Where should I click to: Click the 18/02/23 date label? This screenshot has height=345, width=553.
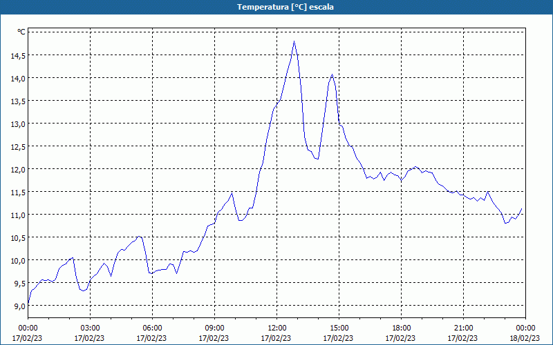pyautogui.click(x=525, y=338)
